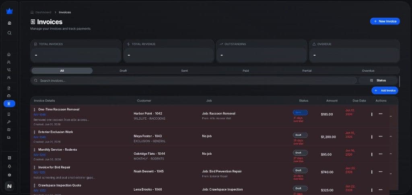Open the building icon below the crown logo
Viewport: 412px width, 195px height.
10,23
